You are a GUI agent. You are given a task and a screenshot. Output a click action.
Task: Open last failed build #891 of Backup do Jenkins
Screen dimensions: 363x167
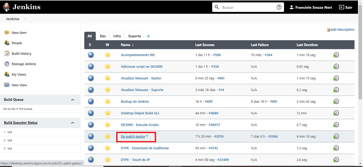(x=274, y=102)
